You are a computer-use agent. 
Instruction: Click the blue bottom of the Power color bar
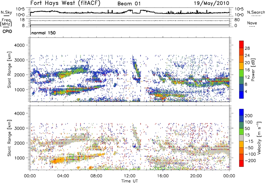[241, 95]
